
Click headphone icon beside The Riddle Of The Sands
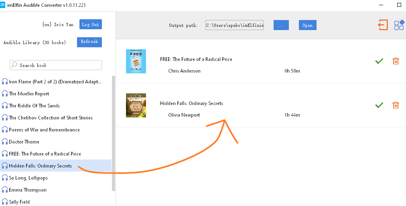(5, 105)
